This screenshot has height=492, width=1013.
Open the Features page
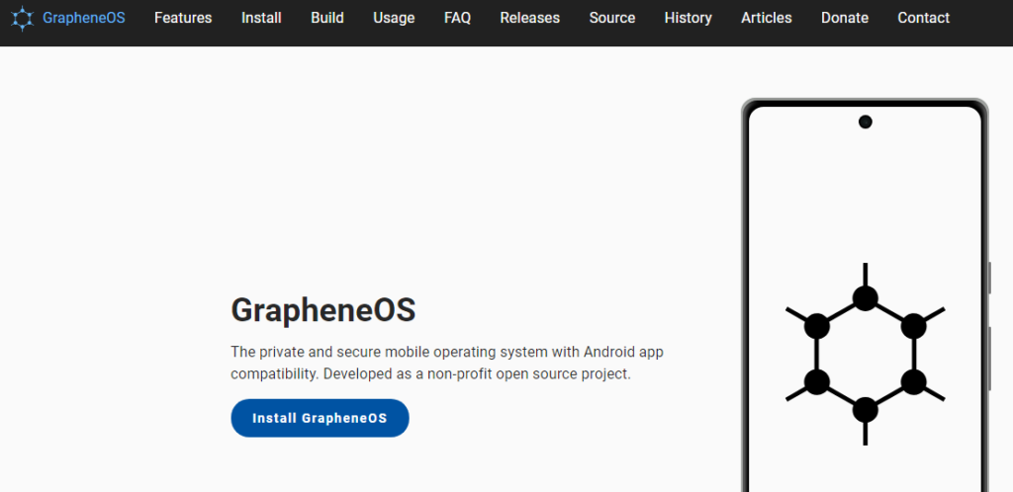(x=183, y=18)
